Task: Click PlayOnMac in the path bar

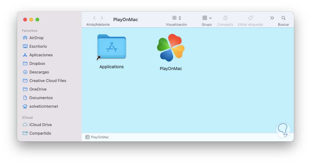Action: coord(97,137)
